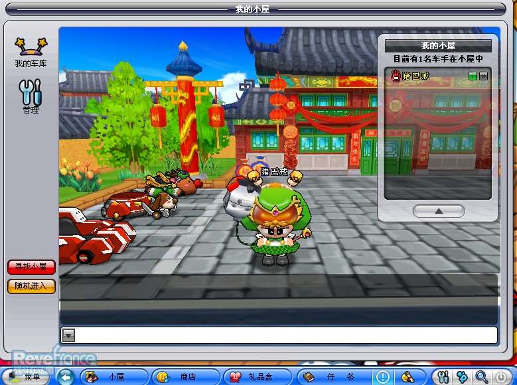
Task: Open 我的车库 garage icon
Action: pos(31,52)
